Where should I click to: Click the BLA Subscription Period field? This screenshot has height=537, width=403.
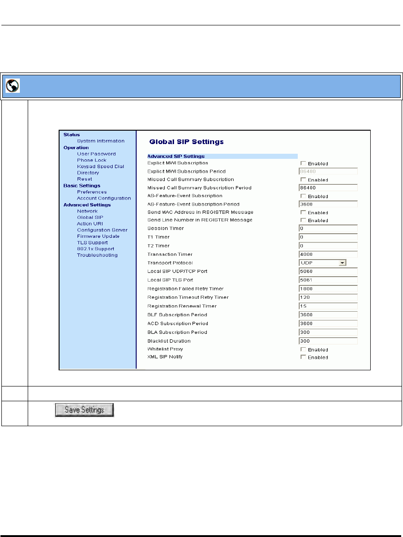[328, 332]
